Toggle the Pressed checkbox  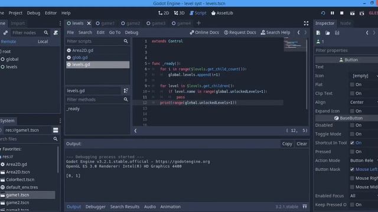tap(352, 152)
